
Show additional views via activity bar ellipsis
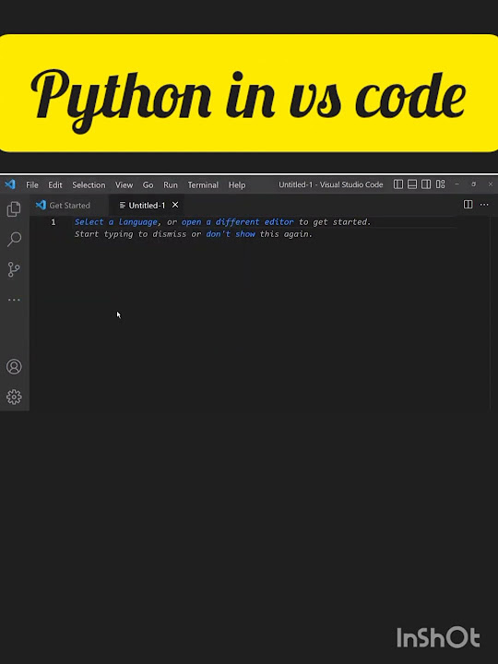14,300
